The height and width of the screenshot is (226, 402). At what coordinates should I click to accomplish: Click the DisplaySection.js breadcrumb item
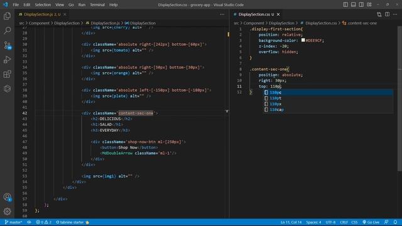tap(105, 23)
